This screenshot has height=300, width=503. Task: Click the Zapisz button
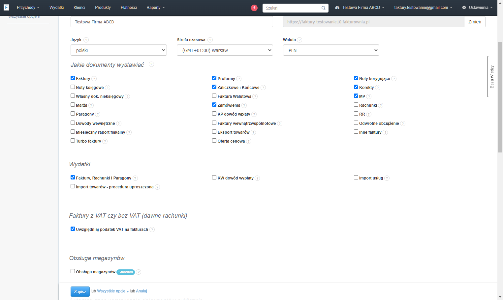[x=80, y=291]
